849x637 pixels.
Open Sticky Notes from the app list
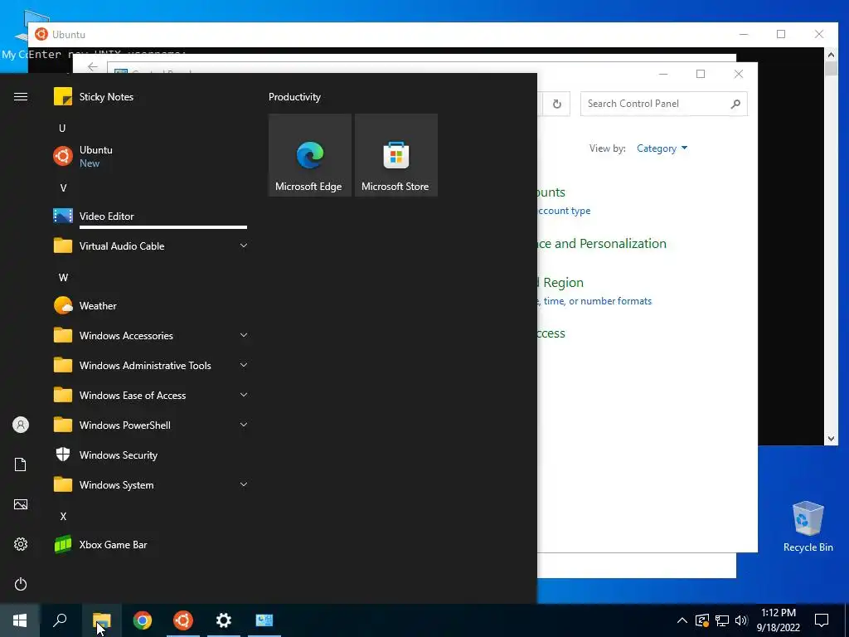tap(150, 97)
